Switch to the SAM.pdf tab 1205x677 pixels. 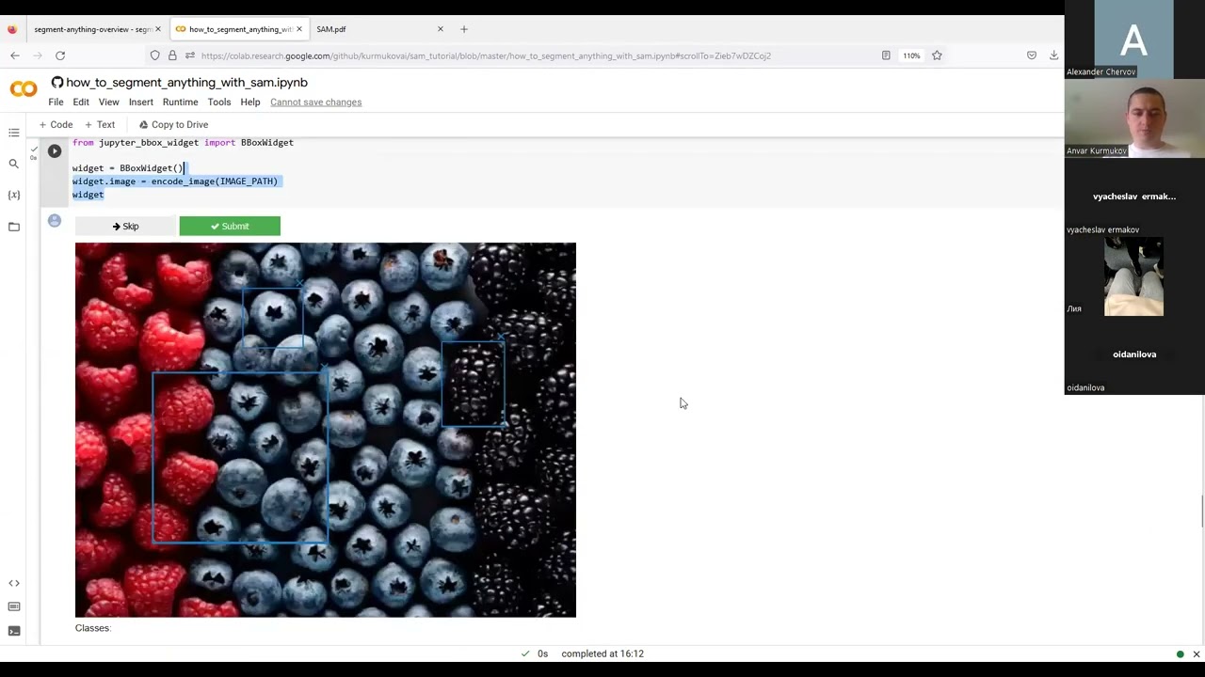click(x=331, y=29)
